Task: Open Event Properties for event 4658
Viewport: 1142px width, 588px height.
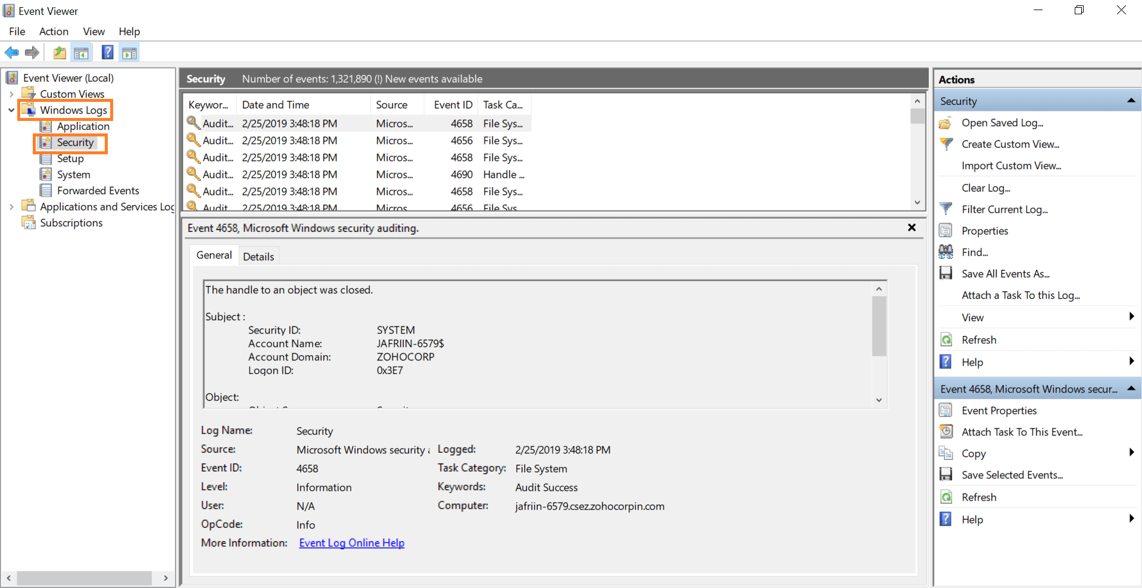Action: (999, 410)
